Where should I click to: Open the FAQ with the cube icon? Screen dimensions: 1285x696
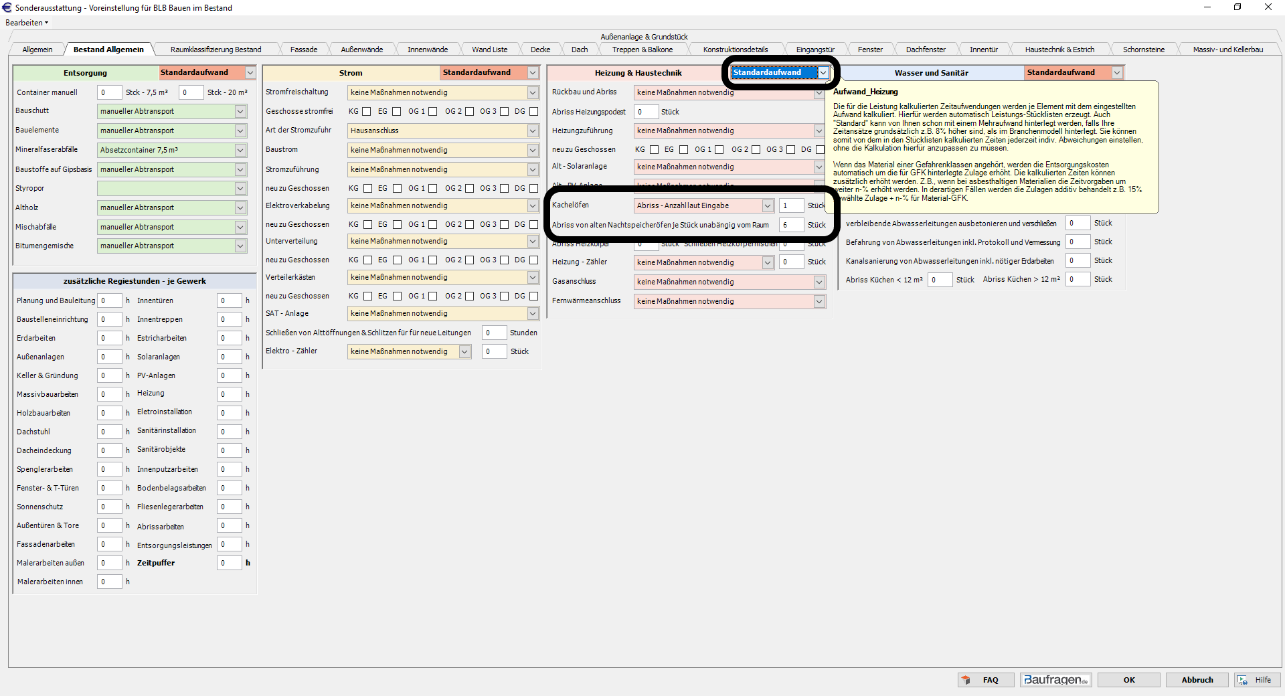[985, 680]
